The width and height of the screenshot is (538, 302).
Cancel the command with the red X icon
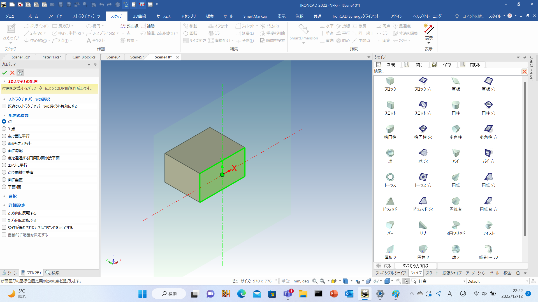tap(12, 73)
